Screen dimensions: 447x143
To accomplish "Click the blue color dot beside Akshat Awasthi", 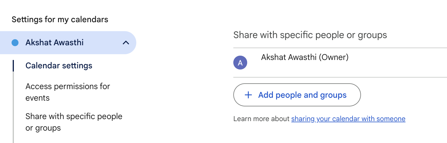I will 15,43.
